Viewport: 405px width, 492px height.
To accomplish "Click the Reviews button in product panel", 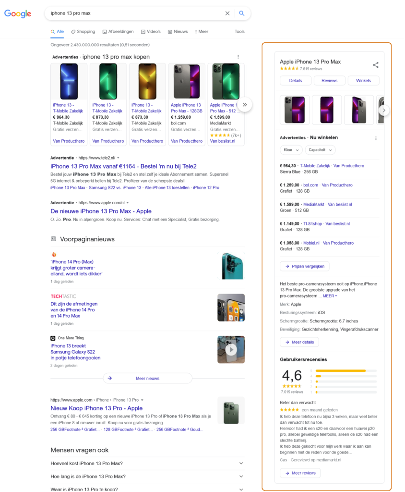I will tap(330, 81).
